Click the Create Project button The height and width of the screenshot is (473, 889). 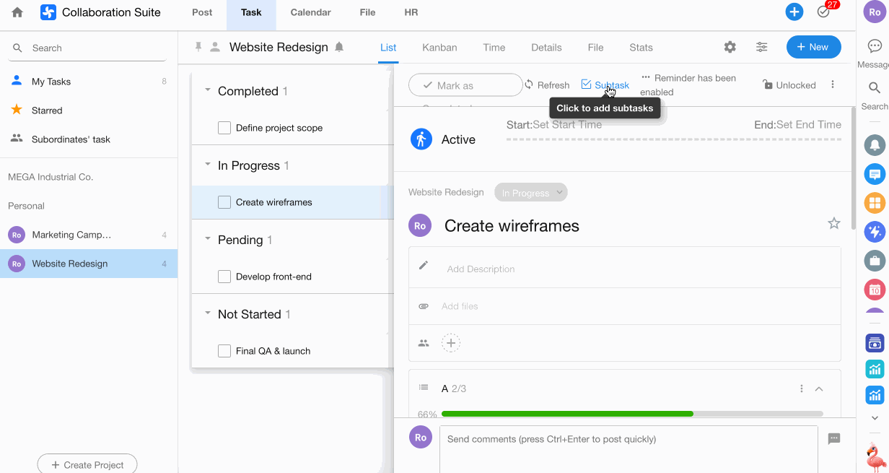point(87,464)
